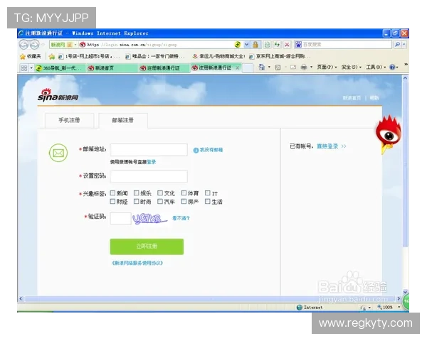
Task: Toggle the Compatibility View page icon
Action: click(268, 44)
